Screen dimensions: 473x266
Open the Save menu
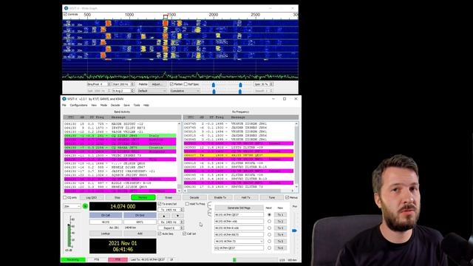[126, 105]
